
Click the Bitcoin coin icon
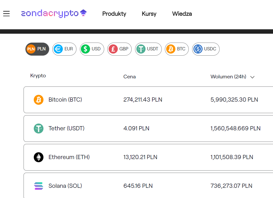[x=38, y=100]
